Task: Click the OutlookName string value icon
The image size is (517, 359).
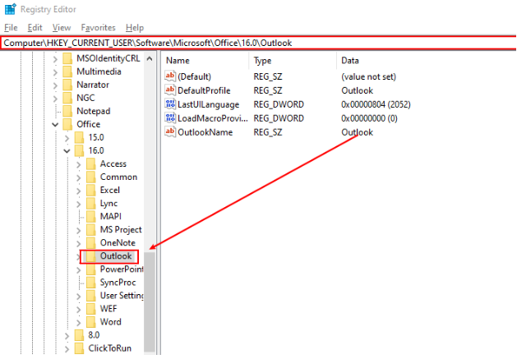Action: click(x=170, y=132)
